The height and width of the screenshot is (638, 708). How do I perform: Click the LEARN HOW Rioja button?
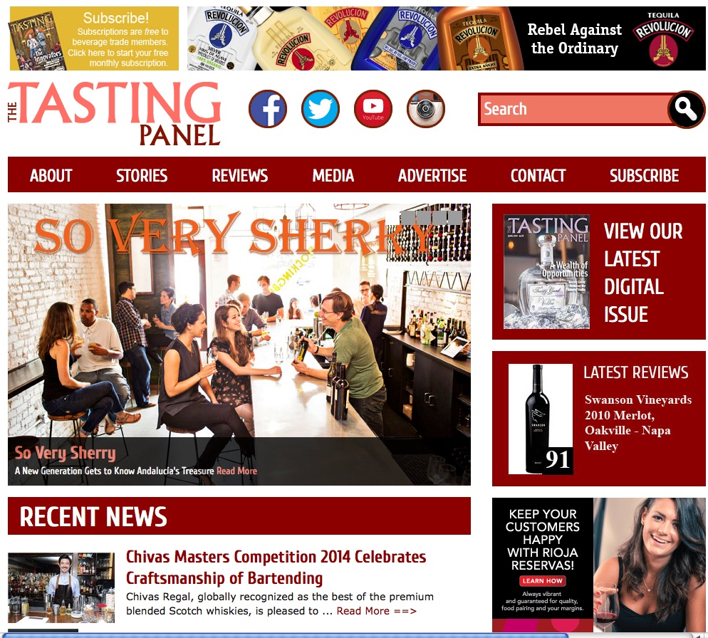(x=543, y=580)
